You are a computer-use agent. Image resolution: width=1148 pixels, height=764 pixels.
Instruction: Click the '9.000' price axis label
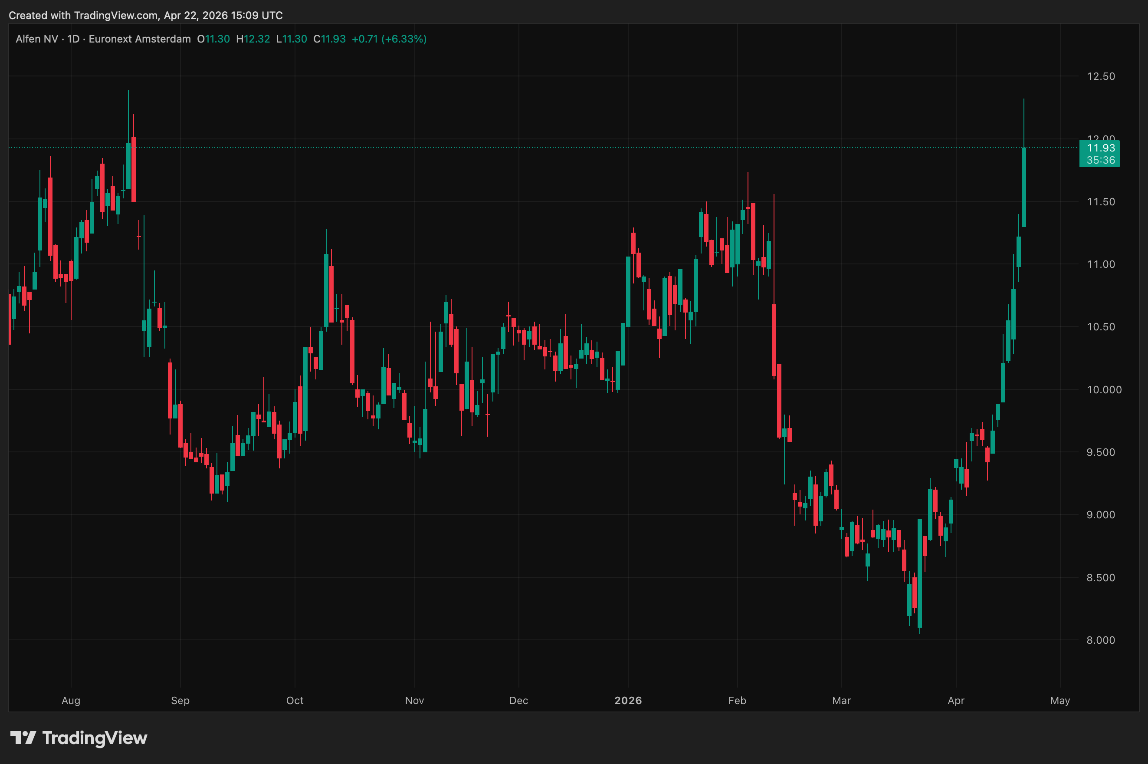click(1101, 515)
